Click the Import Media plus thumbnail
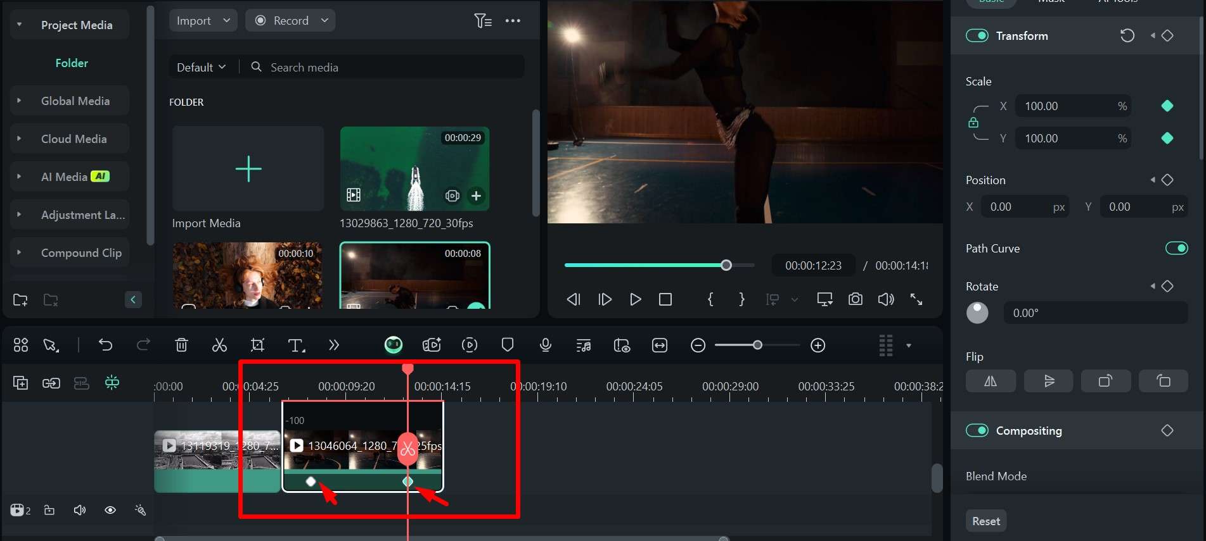Screen dimensions: 1206x541 [248, 169]
